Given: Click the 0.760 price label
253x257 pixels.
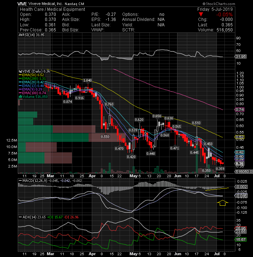Looking at the screenshot, I should [109, 104].
